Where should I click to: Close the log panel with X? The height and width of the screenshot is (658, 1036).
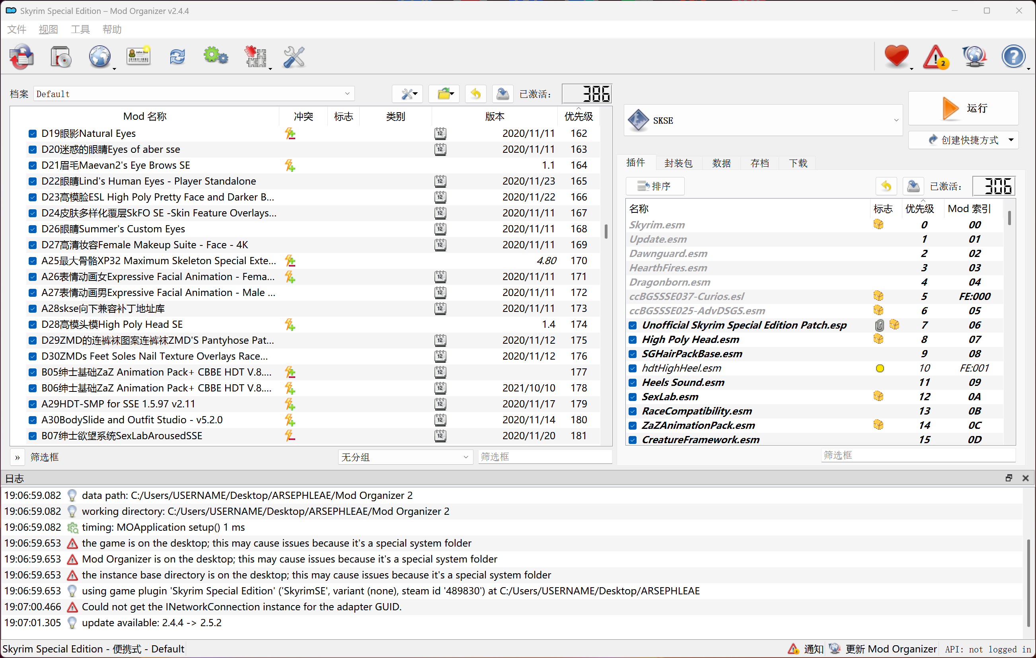(1025, 478)
